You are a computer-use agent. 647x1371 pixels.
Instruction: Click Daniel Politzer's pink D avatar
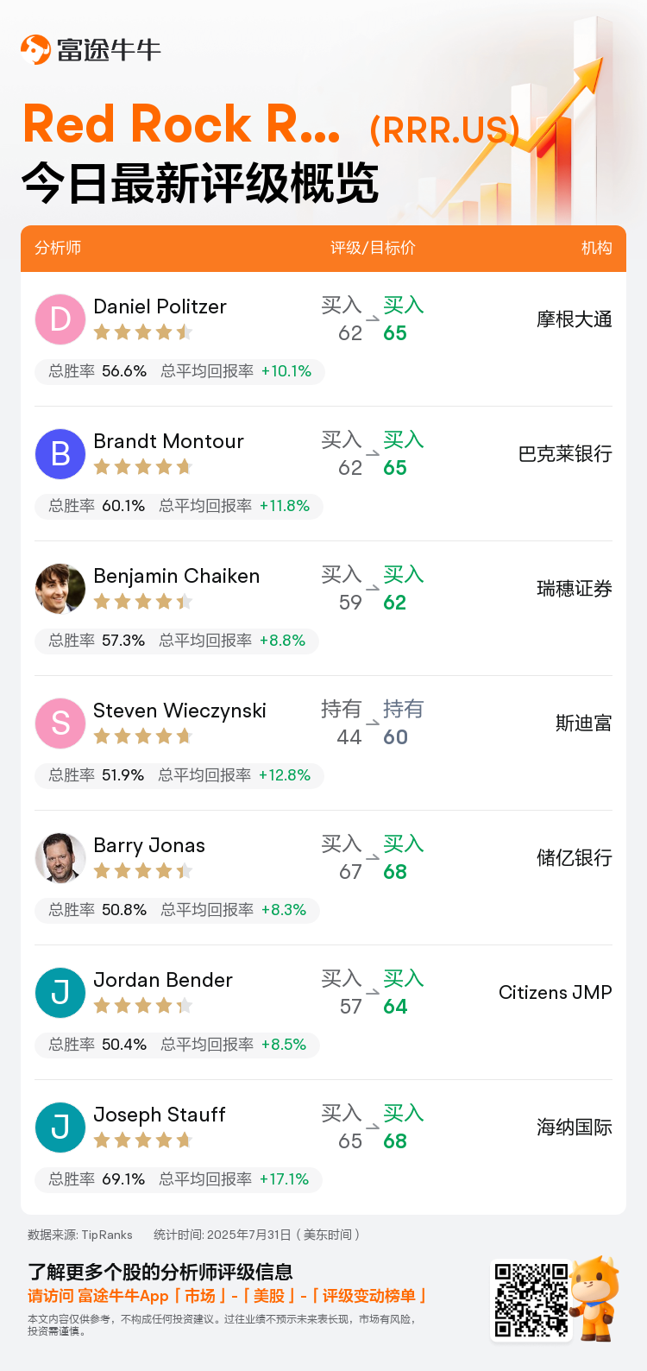pyautogui.click(x=60, y=319)
